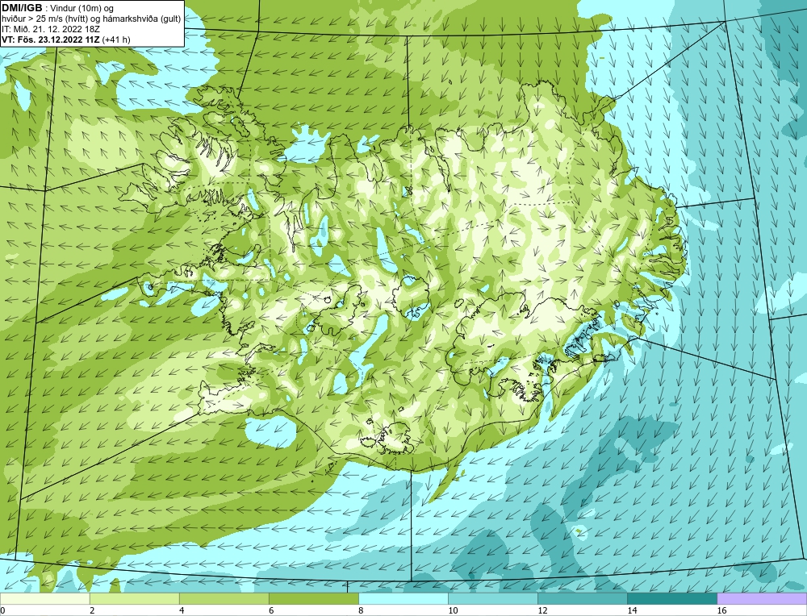Click the legend scale label "4"
The image size is (807, 616).
[182, 610]
